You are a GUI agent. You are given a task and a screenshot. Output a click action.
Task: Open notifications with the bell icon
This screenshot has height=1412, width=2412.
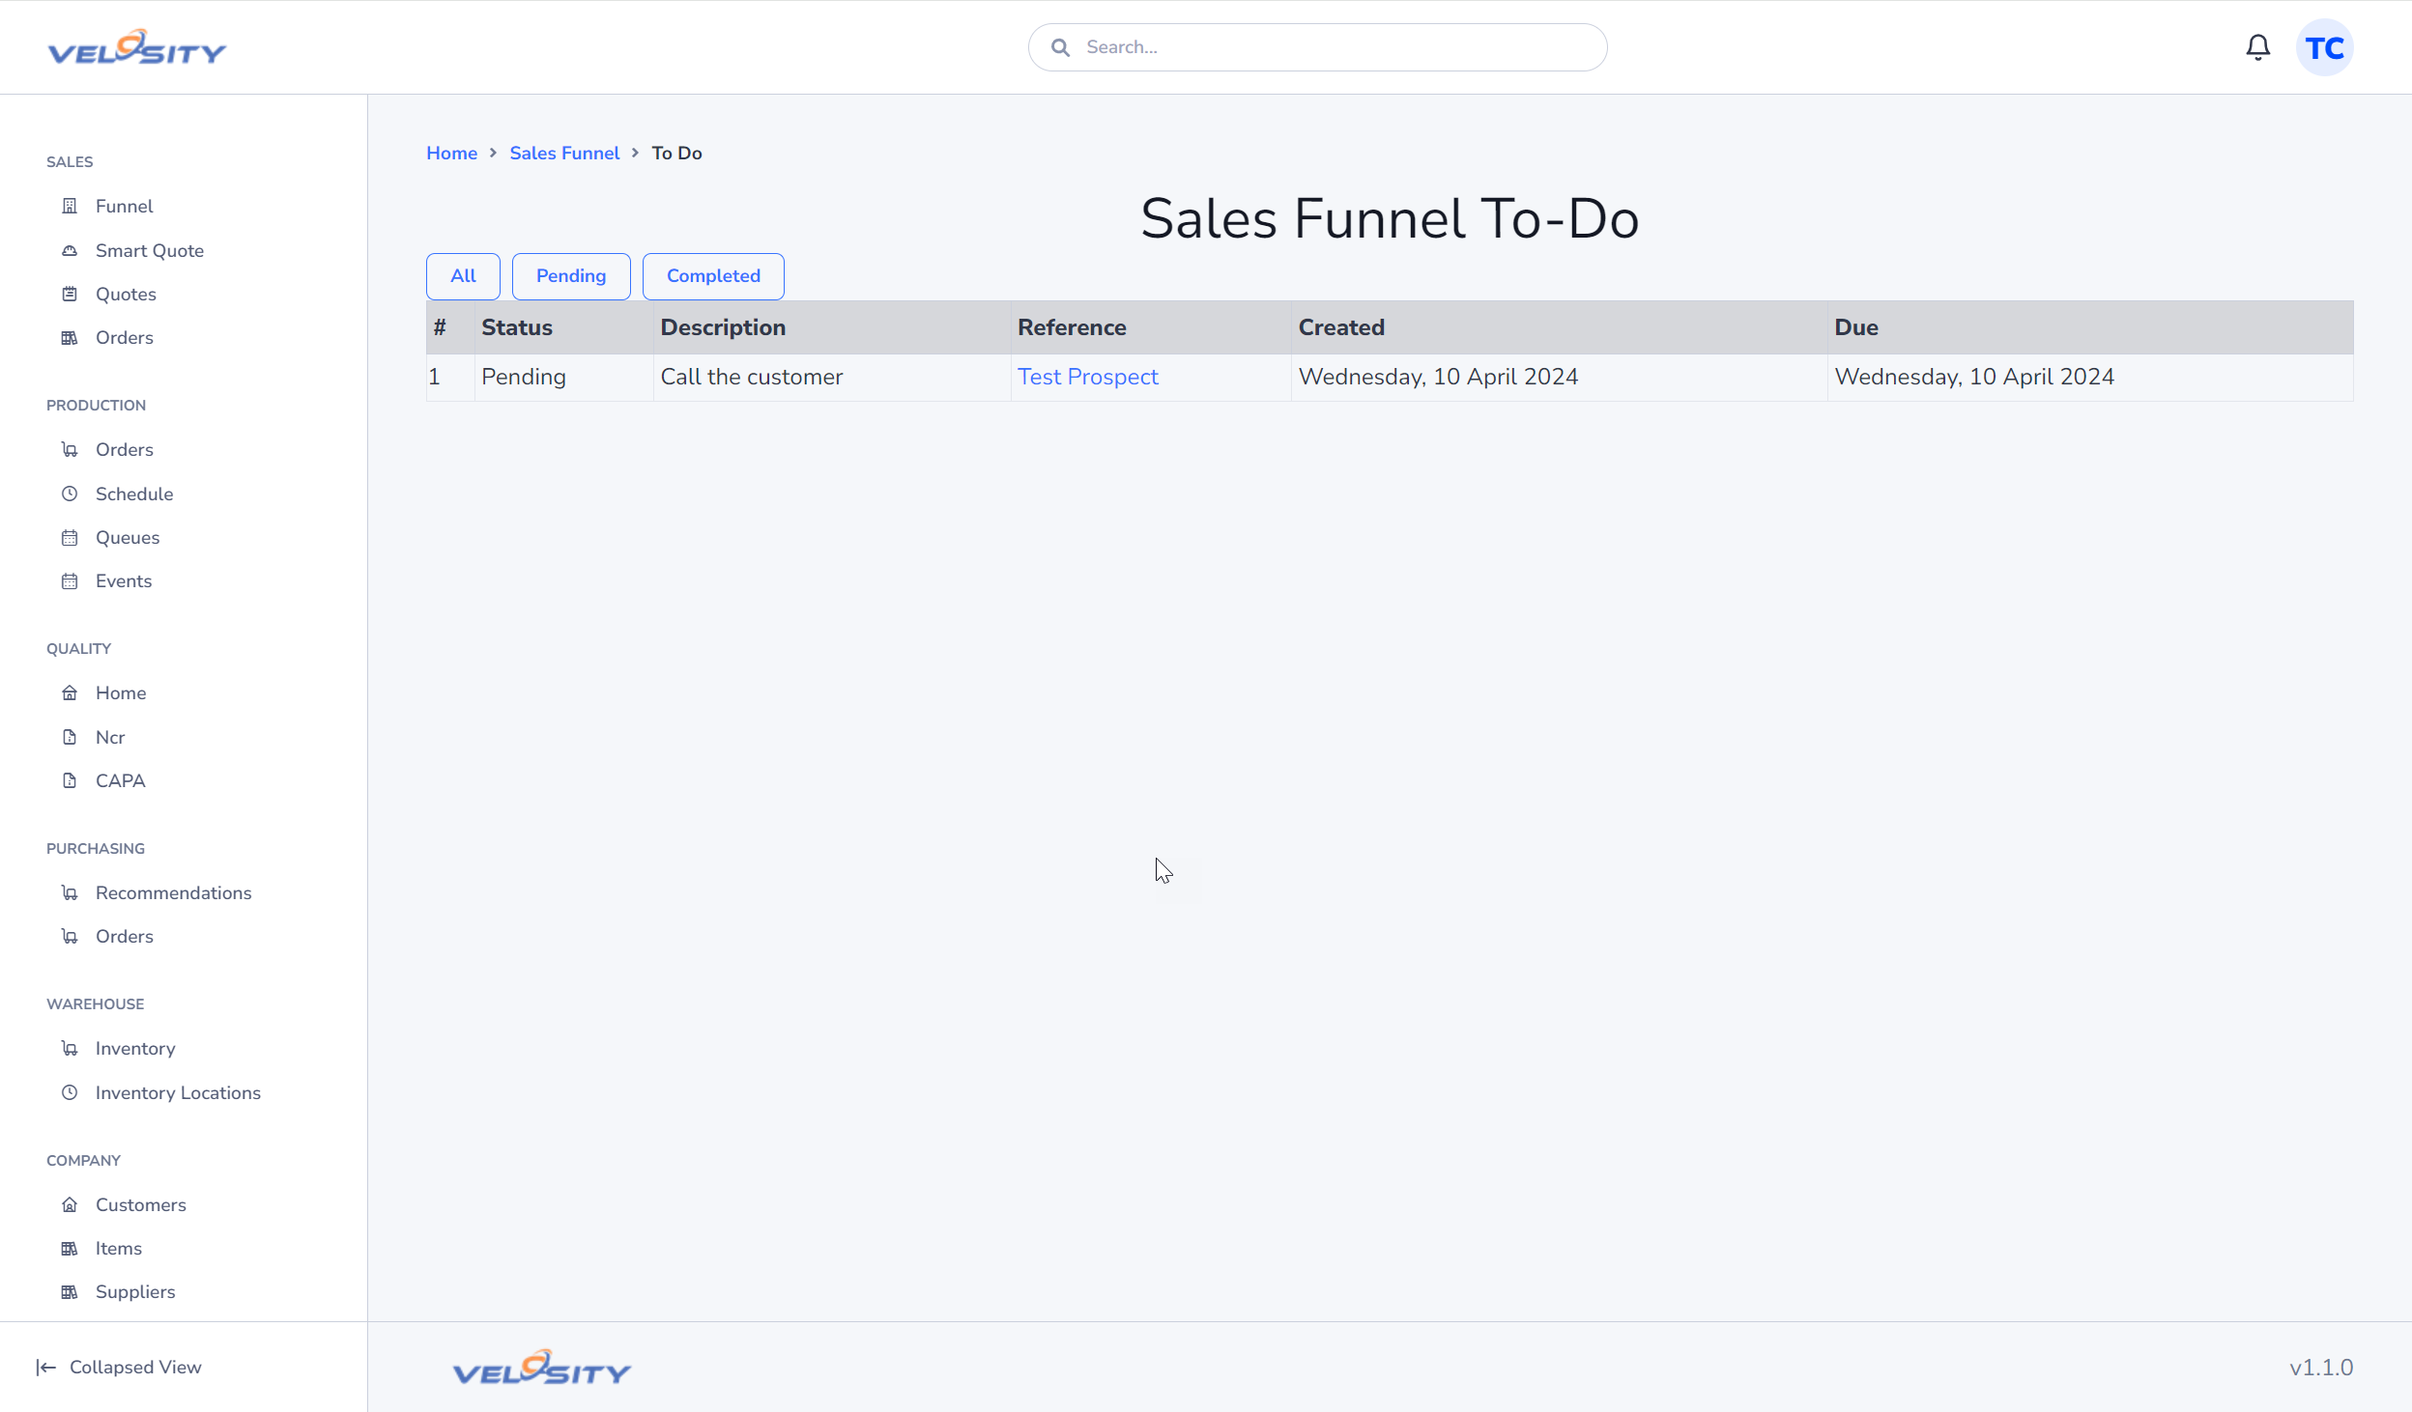[x=2257, y=47]
